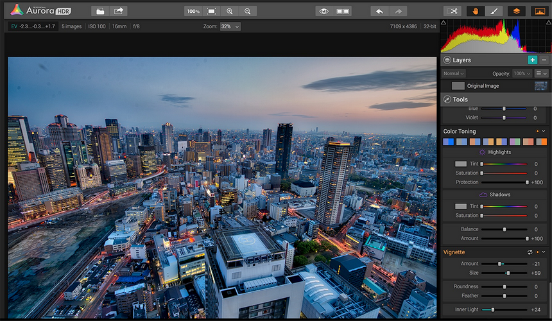This screenshot has width=552, height=321.
Task: Click Original Image layer mask swatch
Action: tap(458, 86)
